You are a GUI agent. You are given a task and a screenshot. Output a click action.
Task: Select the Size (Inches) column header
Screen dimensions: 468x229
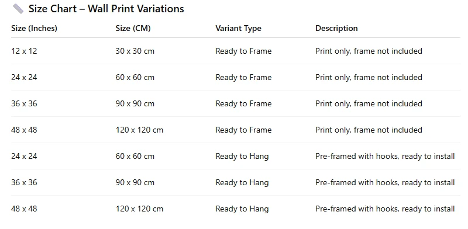pyautogui.click(x=35, y=28)
